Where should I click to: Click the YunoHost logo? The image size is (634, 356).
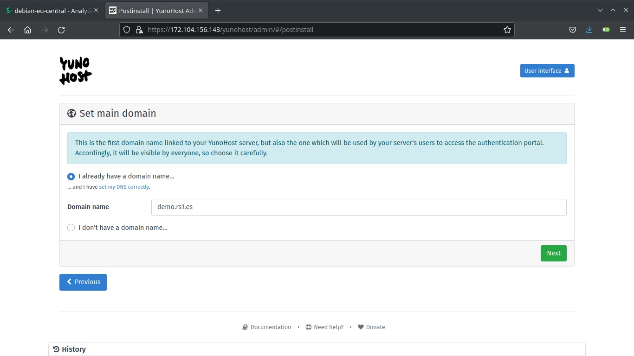(76, 70)
